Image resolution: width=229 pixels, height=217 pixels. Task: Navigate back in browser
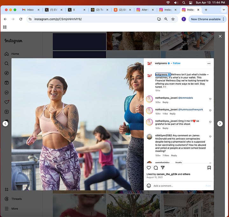5,19
